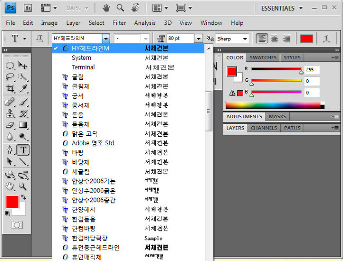Image resolution: width=343 pixels, height=261 pixels.
Task: Open the Type tool preset picker arrow
Action: (24, 39)
